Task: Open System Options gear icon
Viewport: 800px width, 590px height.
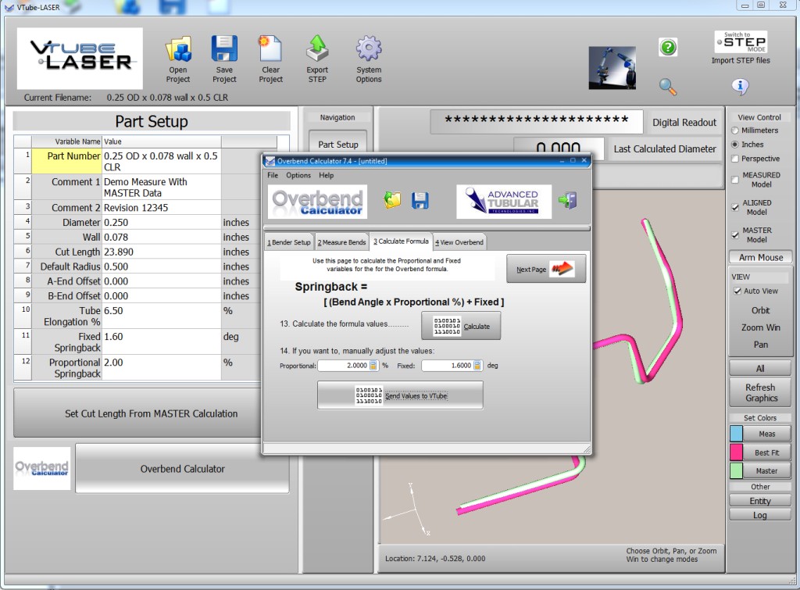Action: point(369,50)
